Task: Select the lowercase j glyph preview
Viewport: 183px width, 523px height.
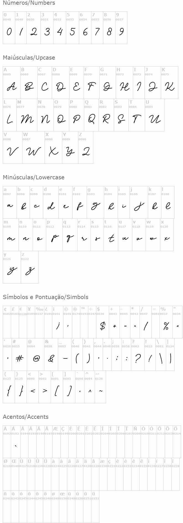Action: coord(139,207)
